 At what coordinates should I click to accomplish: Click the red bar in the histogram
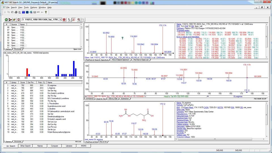click(27, 72)
